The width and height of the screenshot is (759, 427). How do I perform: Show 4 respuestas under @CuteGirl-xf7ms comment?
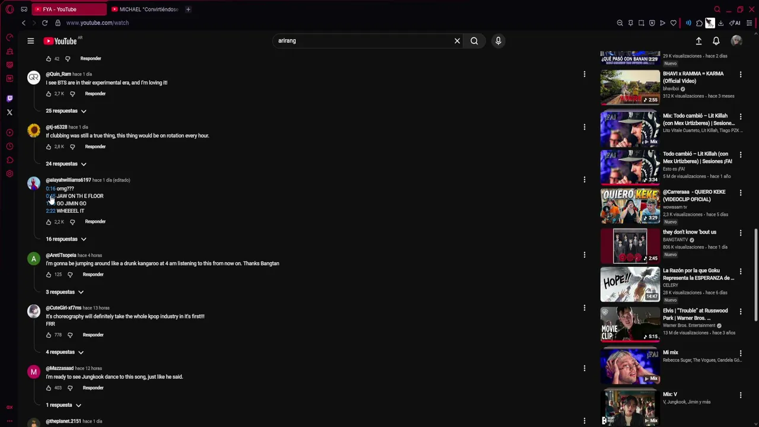[x=64, y=352]
